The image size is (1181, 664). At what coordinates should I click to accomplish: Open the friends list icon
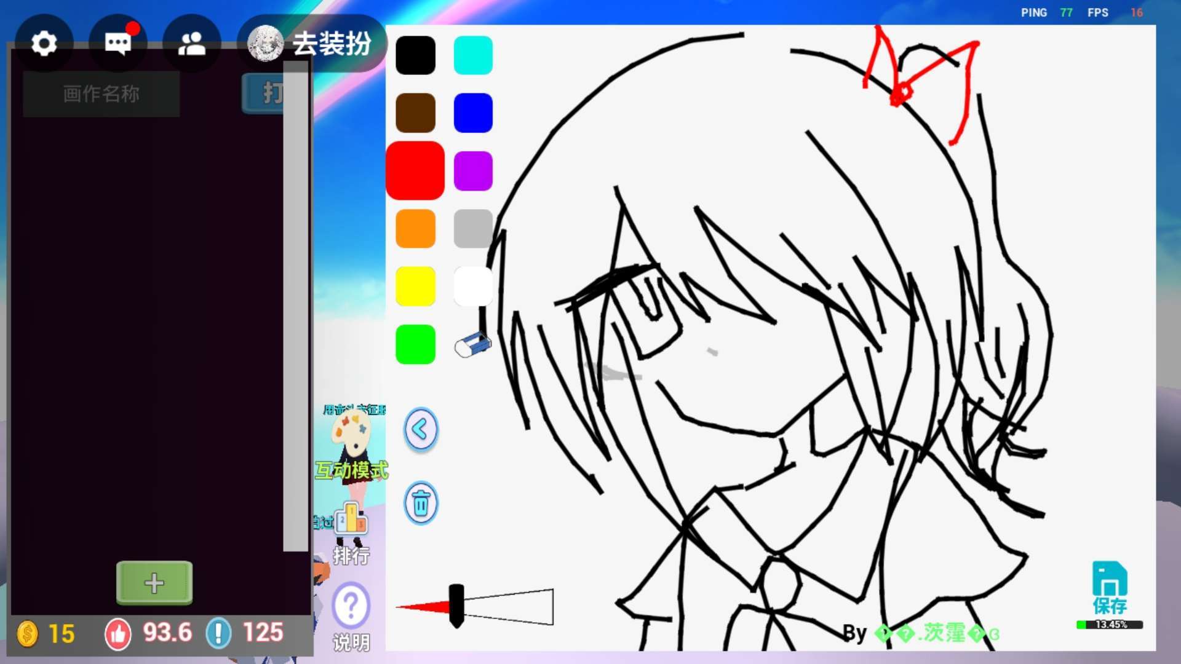[191, 44]
